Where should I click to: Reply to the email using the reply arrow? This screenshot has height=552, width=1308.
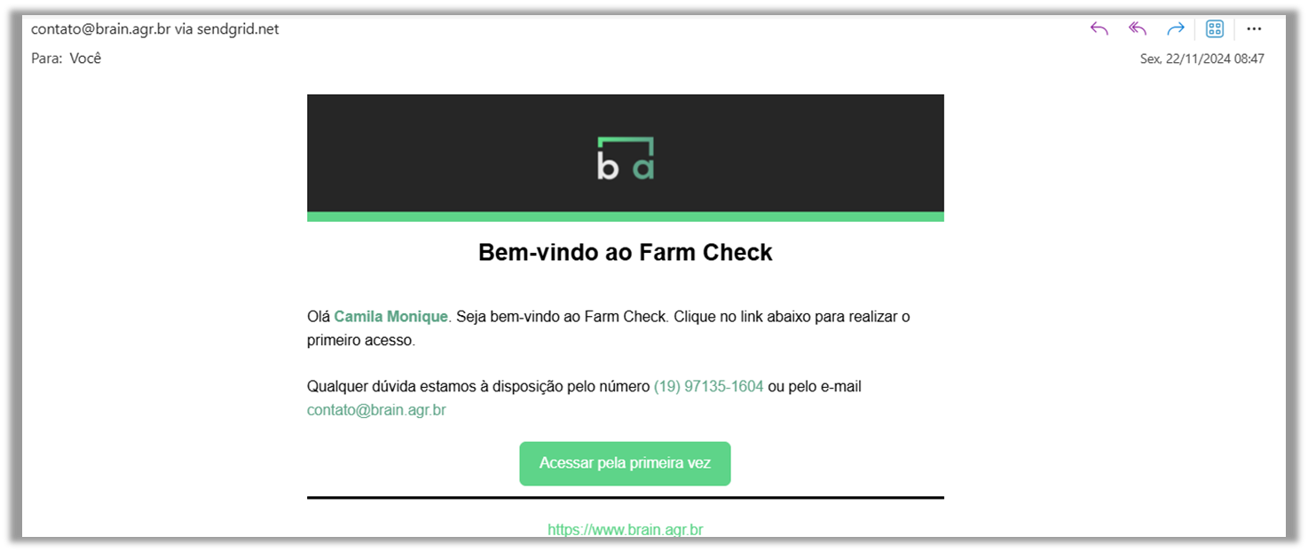[x=1099, y=28]
